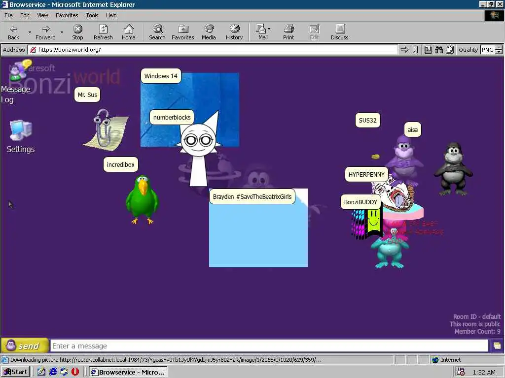Click the teal Bonzi character
Screen dimensions: 505x378
pyautogui.click(x=390, y=249)
